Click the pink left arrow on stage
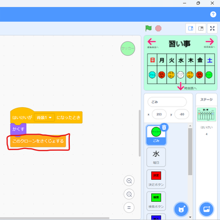Viewport: 220px width, 220px height. (x=152, y=42)
